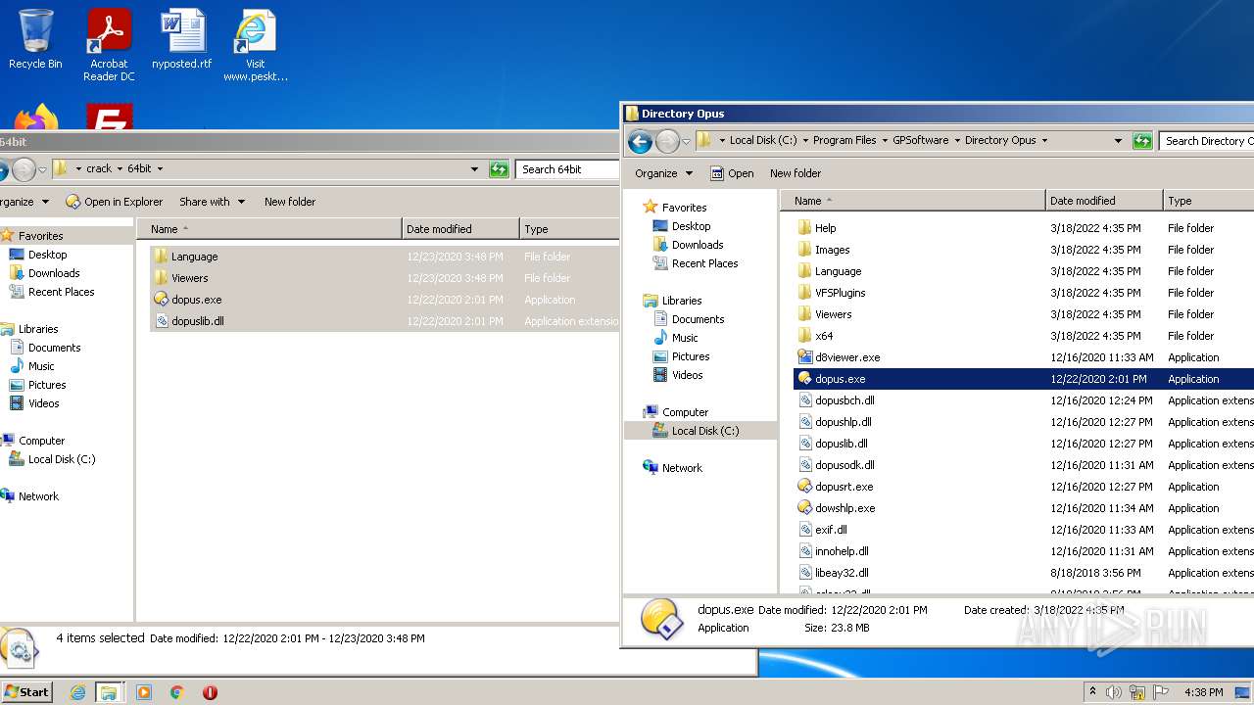
Task: Click refresh button beside 64bit address bar
Action: point(499,169)
